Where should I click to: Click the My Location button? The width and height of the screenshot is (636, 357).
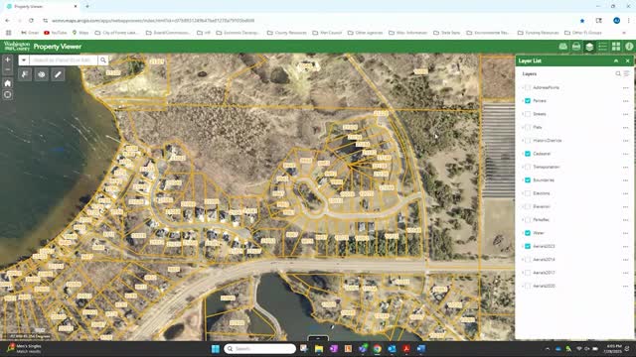coord(7,95)
